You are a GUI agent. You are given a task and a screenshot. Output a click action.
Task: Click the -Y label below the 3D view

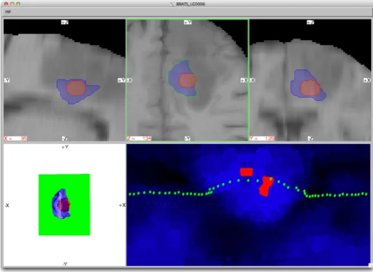point(65,264)
